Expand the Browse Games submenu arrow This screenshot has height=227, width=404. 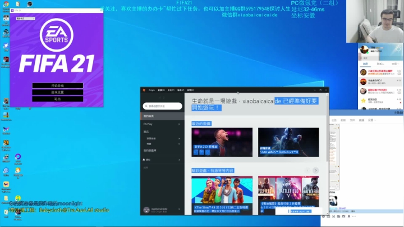179,139
